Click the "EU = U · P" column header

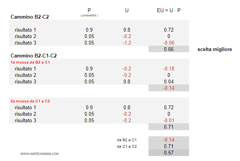[x=169, y=10]
